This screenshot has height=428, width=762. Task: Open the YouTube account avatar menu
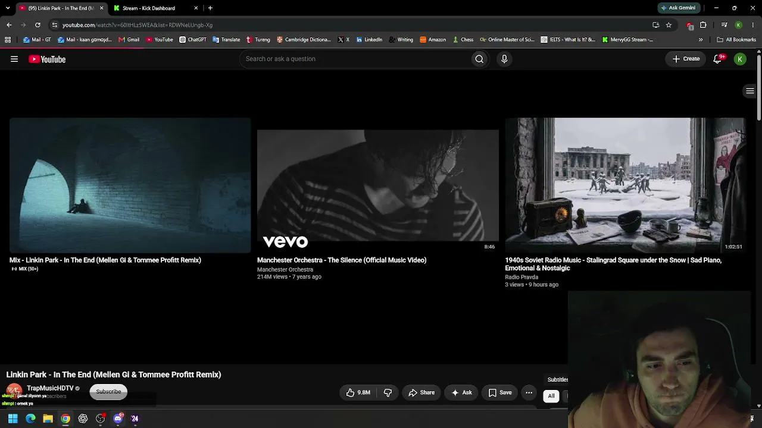[740, 59]
